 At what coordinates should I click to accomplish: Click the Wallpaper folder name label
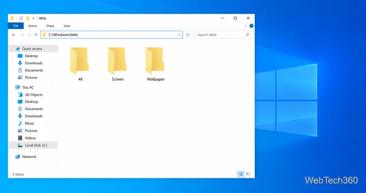pyautogui.click(x=156, y=79)
